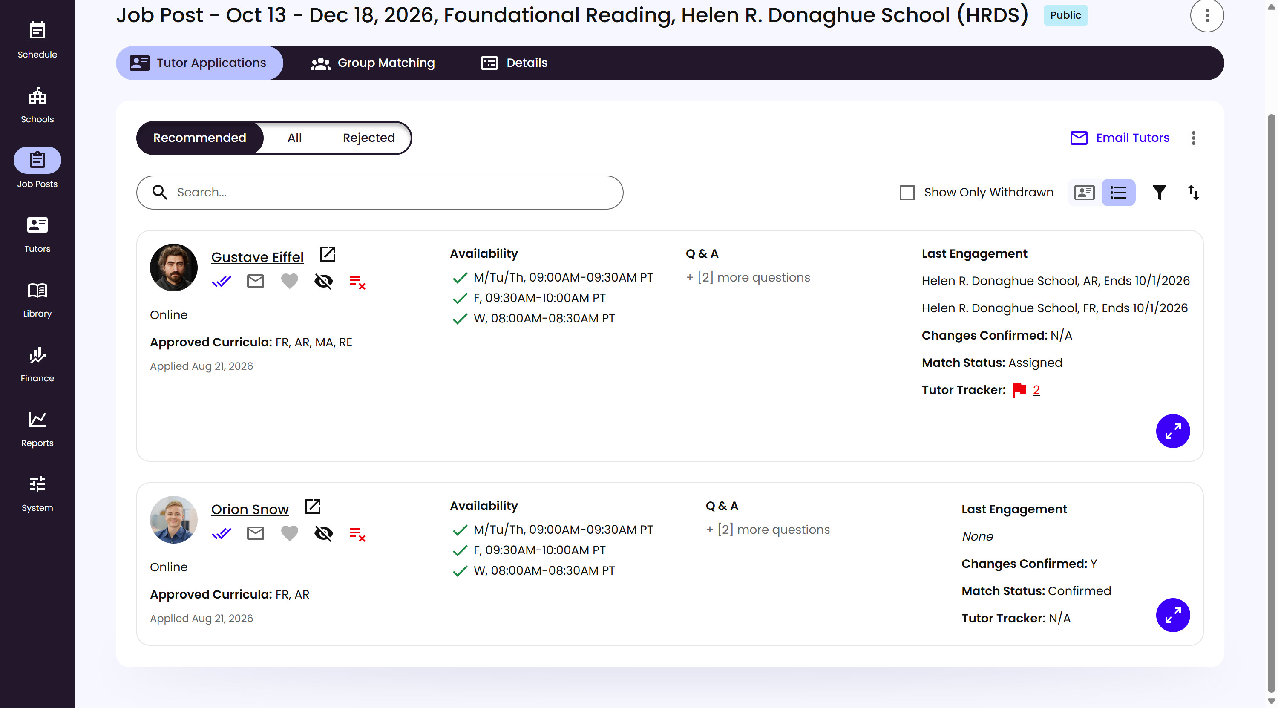Expand more questions for Orion Snow
This screenshot has height=708, width=1278.
(x=768, y=530)
